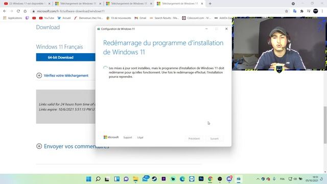
Task: Click the address bar URL
Action: (x=71, y=11)
